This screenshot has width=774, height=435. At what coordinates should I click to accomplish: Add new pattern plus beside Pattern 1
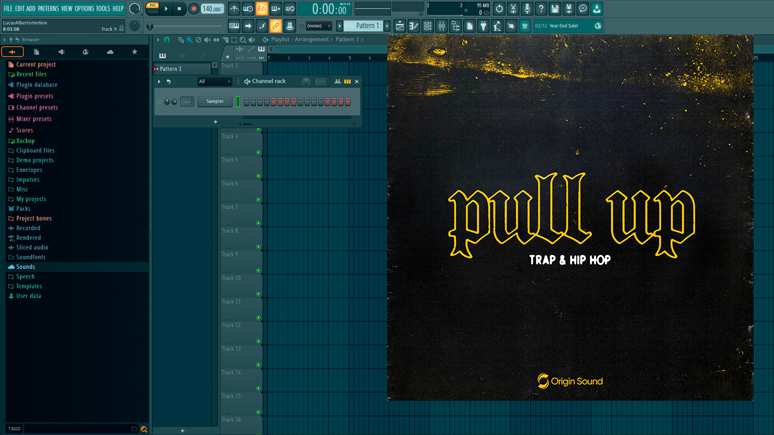click(387, 25)
